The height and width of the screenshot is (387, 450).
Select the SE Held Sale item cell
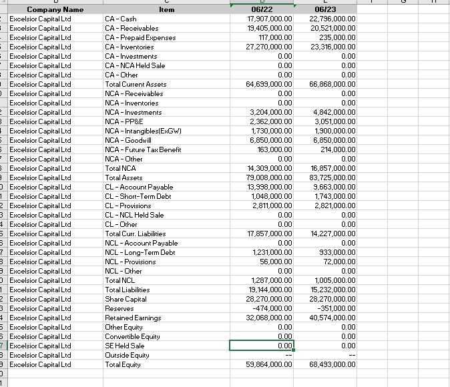166,346
